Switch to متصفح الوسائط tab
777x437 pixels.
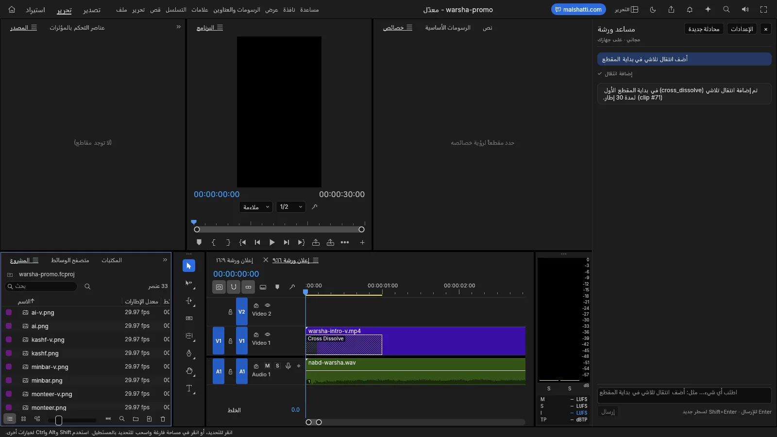(70, 260)
